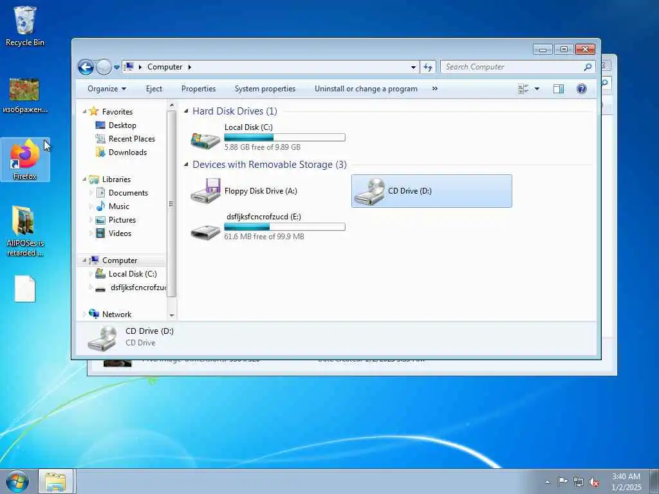Viewport: 659px width, 494px height.
Task: Show more toolbar commands chevron
Action: pos(434,89)
